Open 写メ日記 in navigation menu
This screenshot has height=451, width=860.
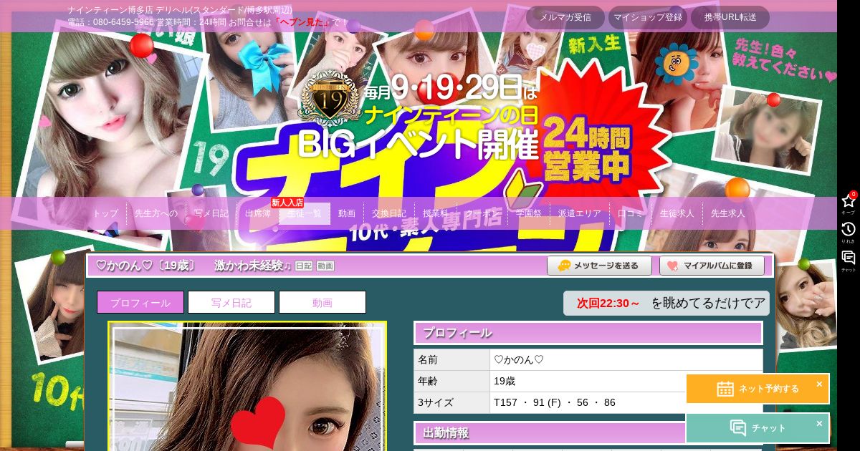pos(211,213)
